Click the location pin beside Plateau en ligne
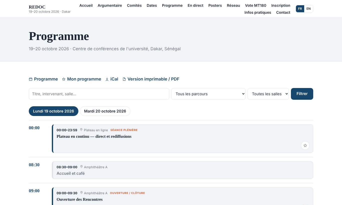The height and width of the screenshot is (205, 342). tap(81, 130)
